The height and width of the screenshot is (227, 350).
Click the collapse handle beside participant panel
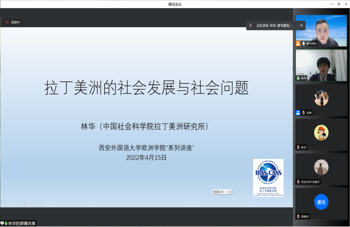pos(293,68)
